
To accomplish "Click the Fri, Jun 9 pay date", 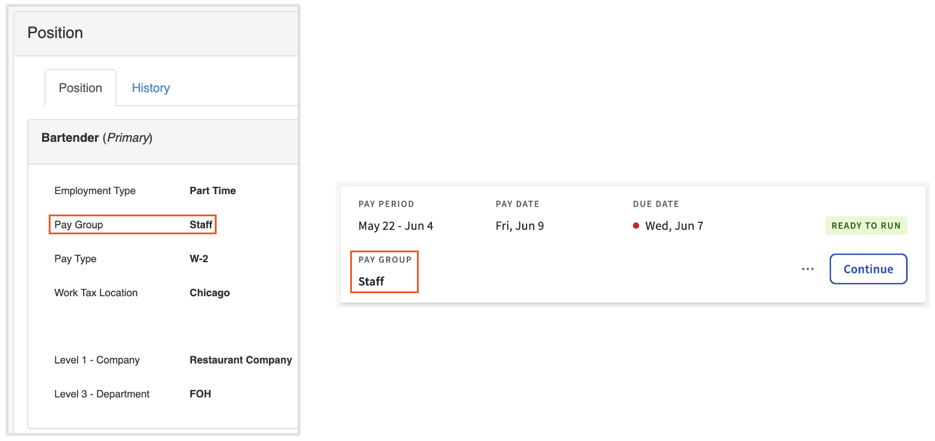I will [x=519, y=226].
